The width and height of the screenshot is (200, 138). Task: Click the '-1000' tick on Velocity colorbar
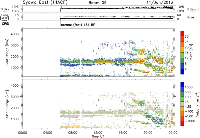(190, 121)
